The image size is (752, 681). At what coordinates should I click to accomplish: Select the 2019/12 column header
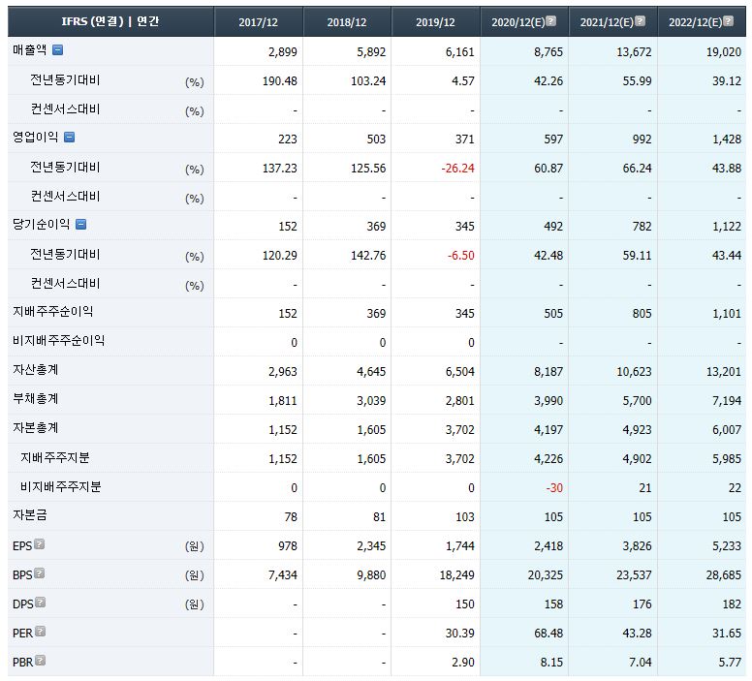click(x=435, y=22)
